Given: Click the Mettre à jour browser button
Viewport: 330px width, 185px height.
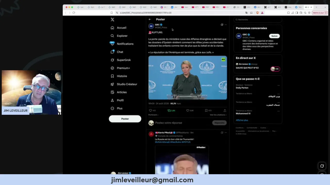Looking at the screenshot, I should [x=319, y=13].
